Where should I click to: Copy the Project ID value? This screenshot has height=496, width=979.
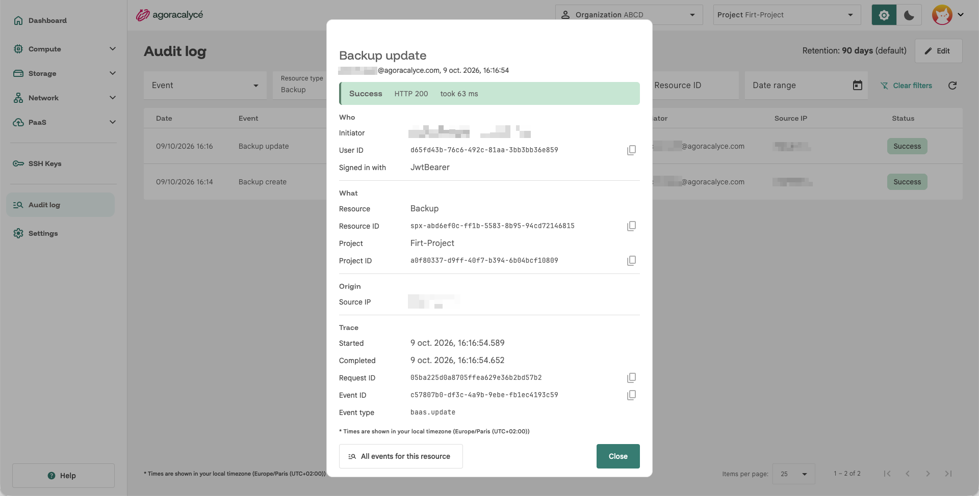tap(631, 261)
